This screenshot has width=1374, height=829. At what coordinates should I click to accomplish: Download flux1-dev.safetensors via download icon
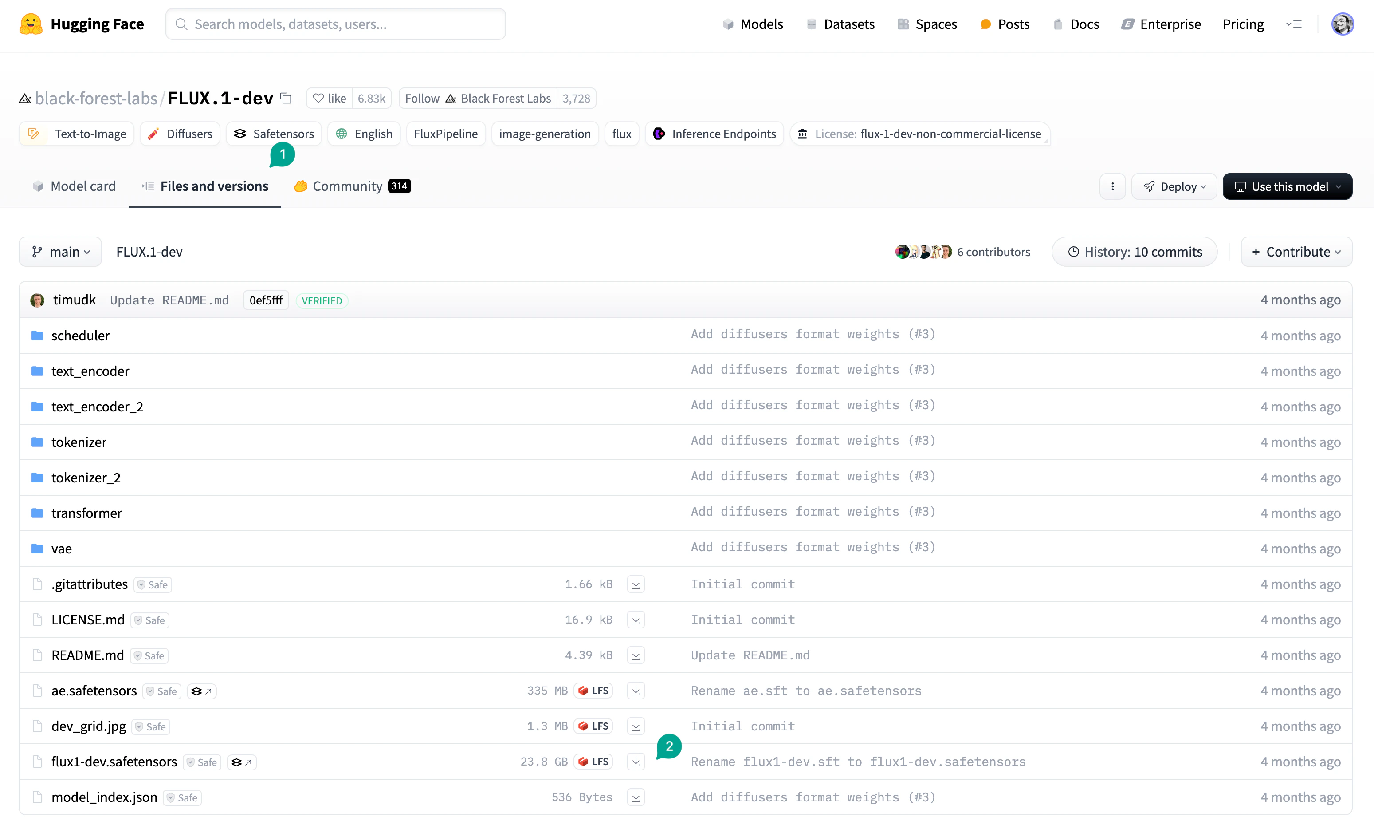(x=636, y=762)
